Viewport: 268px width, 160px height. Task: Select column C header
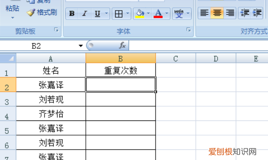click(x=176, y=58)
